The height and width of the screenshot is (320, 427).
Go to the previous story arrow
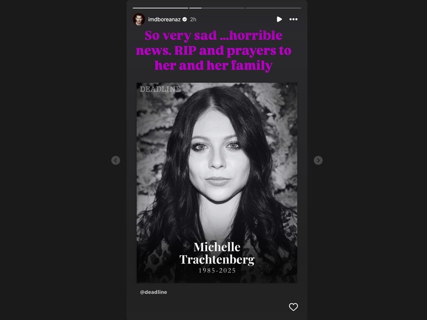click(x=116, y=160)
